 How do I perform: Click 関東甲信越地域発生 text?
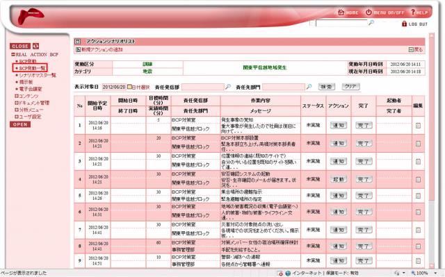point(265,68)
